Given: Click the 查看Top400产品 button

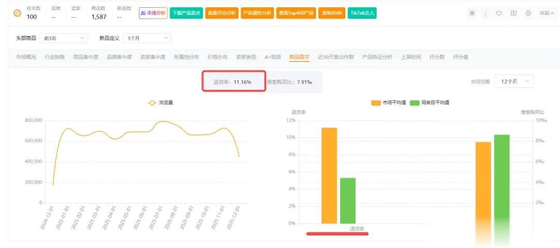Looking at the screenshot, I should pyautogui.click(x=296, y=13).
